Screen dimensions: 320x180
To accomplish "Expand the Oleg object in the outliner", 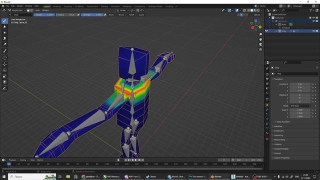I will tap(276, 31).
